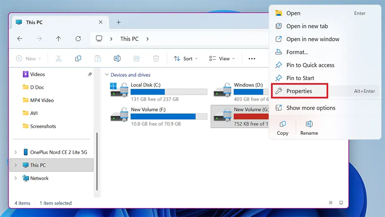The width and height of the screenshot is (385, 217).
Task: Click the This PC tab title
Action: (x=34, y=23)
